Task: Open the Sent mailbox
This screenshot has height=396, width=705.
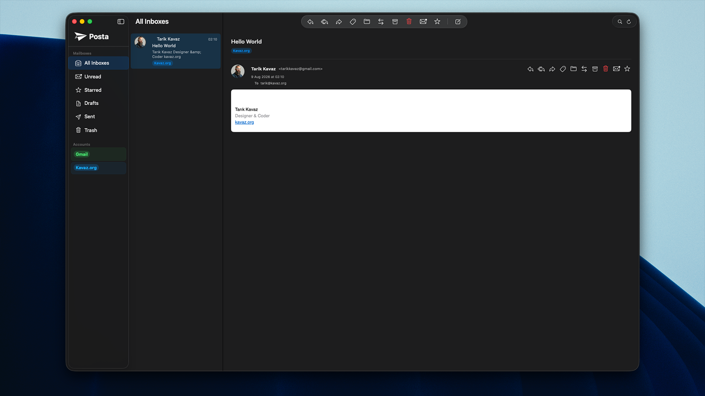Action: click(99, 117)
